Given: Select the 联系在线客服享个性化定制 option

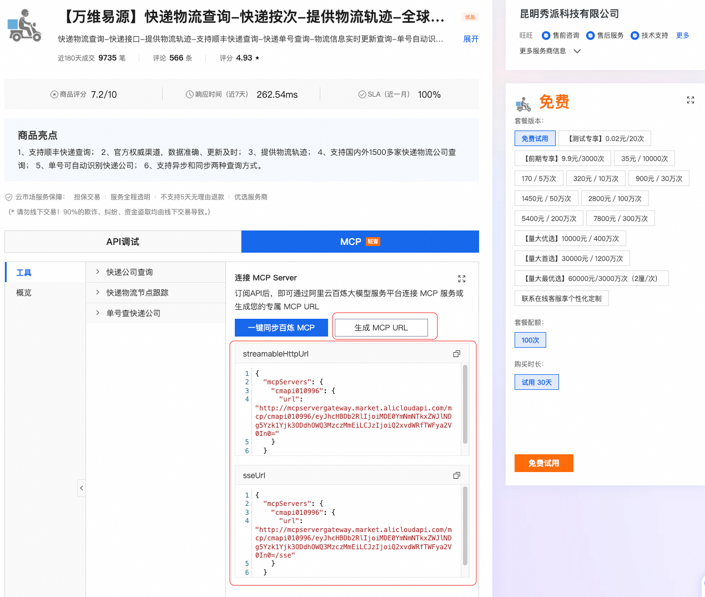Looking at the screenshot, I should click(x=562, y=299).
